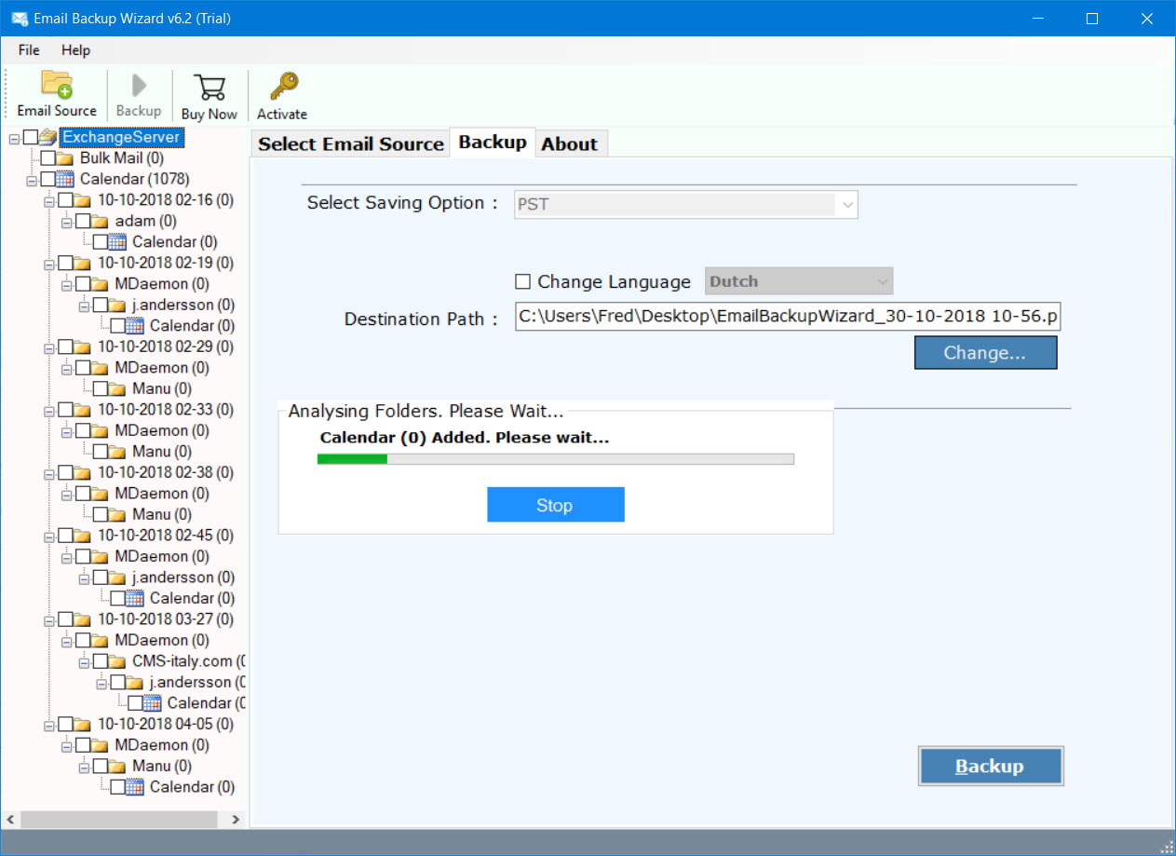
Task: Click the Stop button
Action: (x=555, y=505)
